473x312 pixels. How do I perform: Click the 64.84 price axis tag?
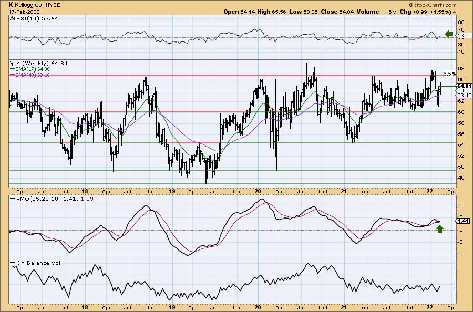tap(465, 86)
